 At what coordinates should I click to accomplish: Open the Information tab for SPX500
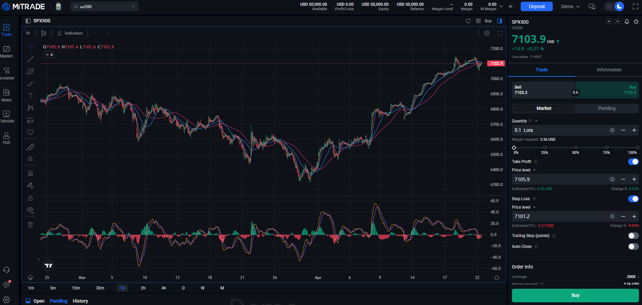[609, 70]
